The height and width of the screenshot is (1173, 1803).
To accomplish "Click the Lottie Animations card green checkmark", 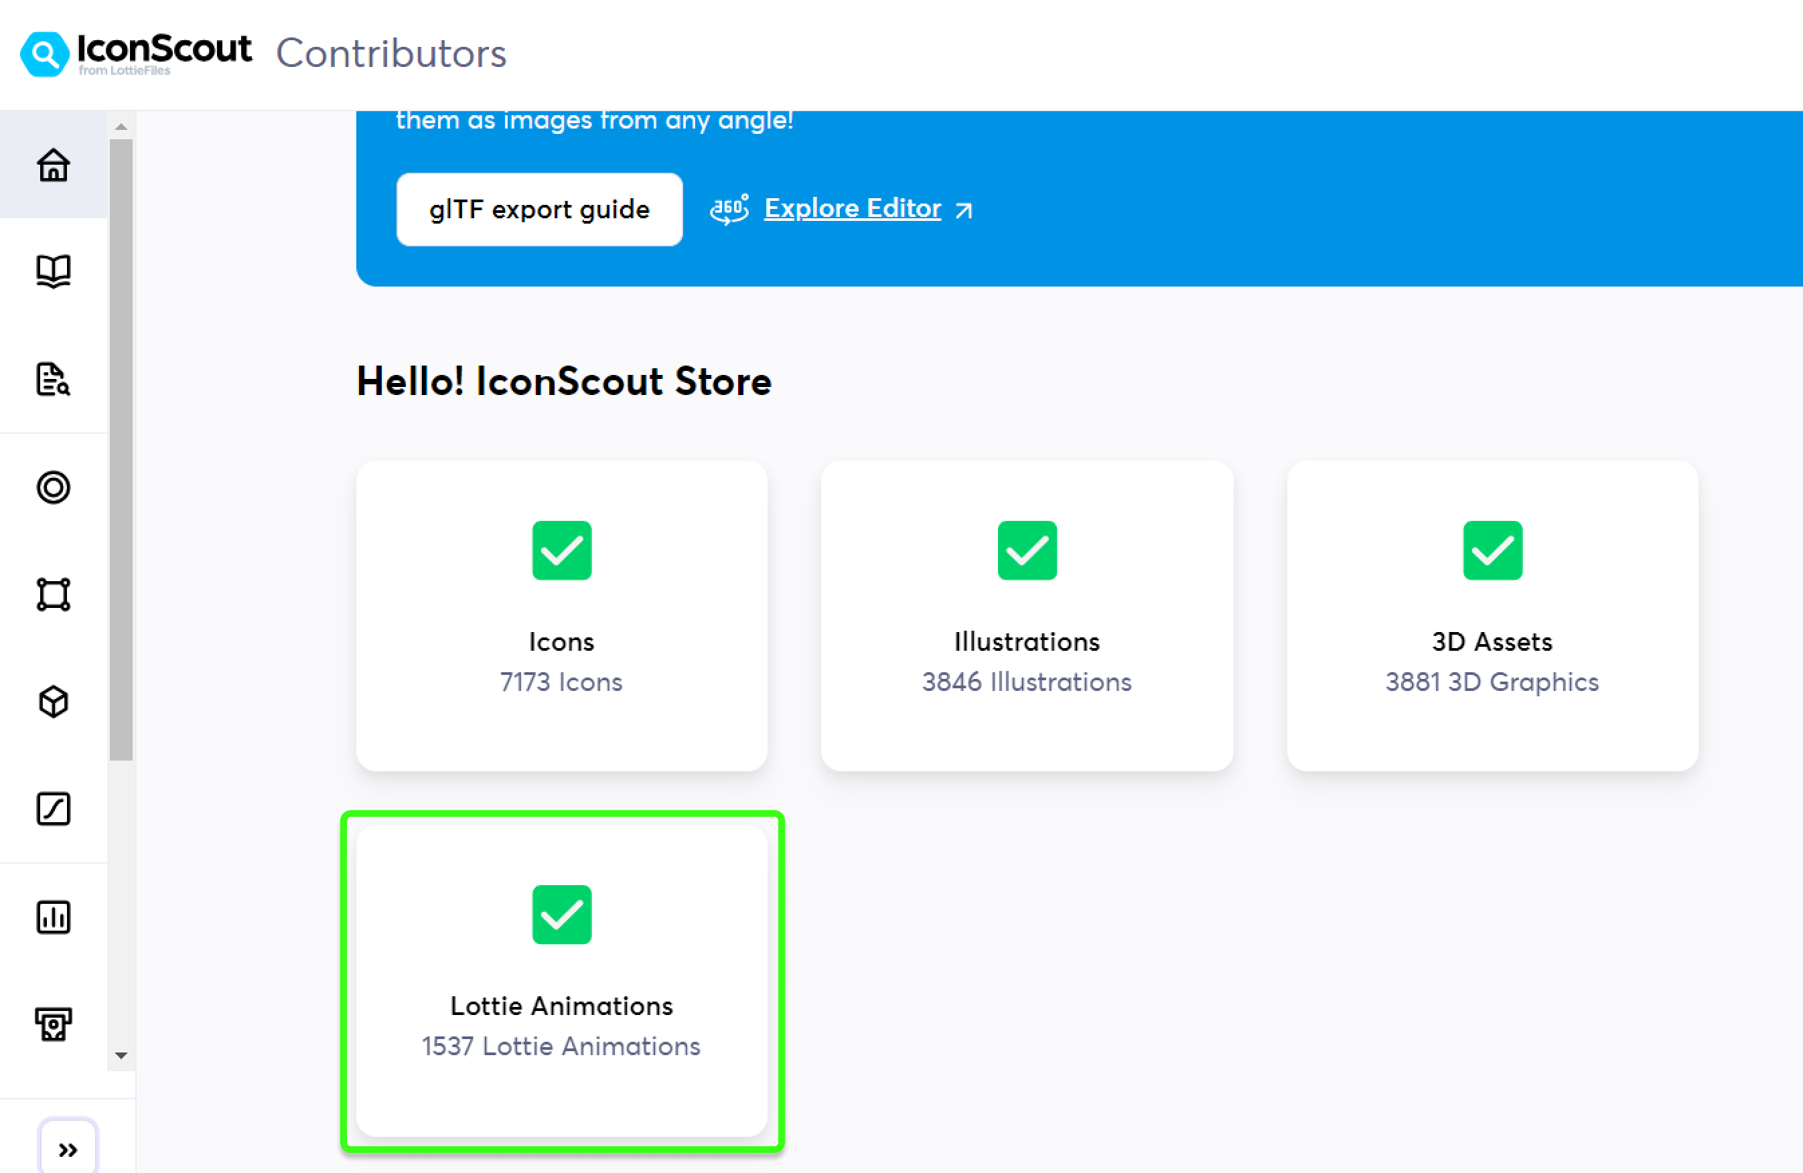I will tap(561, 915).
